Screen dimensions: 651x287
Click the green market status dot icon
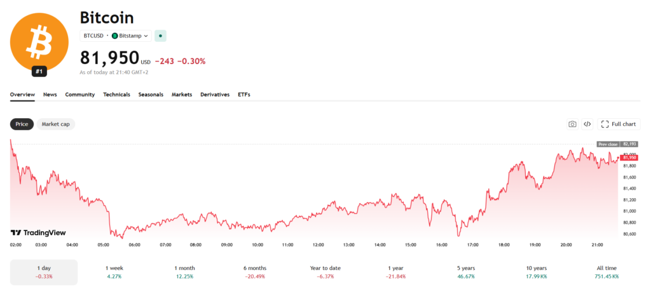pos(161,36)
